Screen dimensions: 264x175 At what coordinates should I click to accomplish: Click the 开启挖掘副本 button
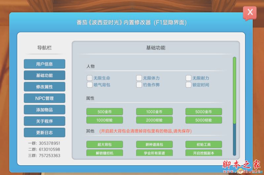(x=204, y=153)
